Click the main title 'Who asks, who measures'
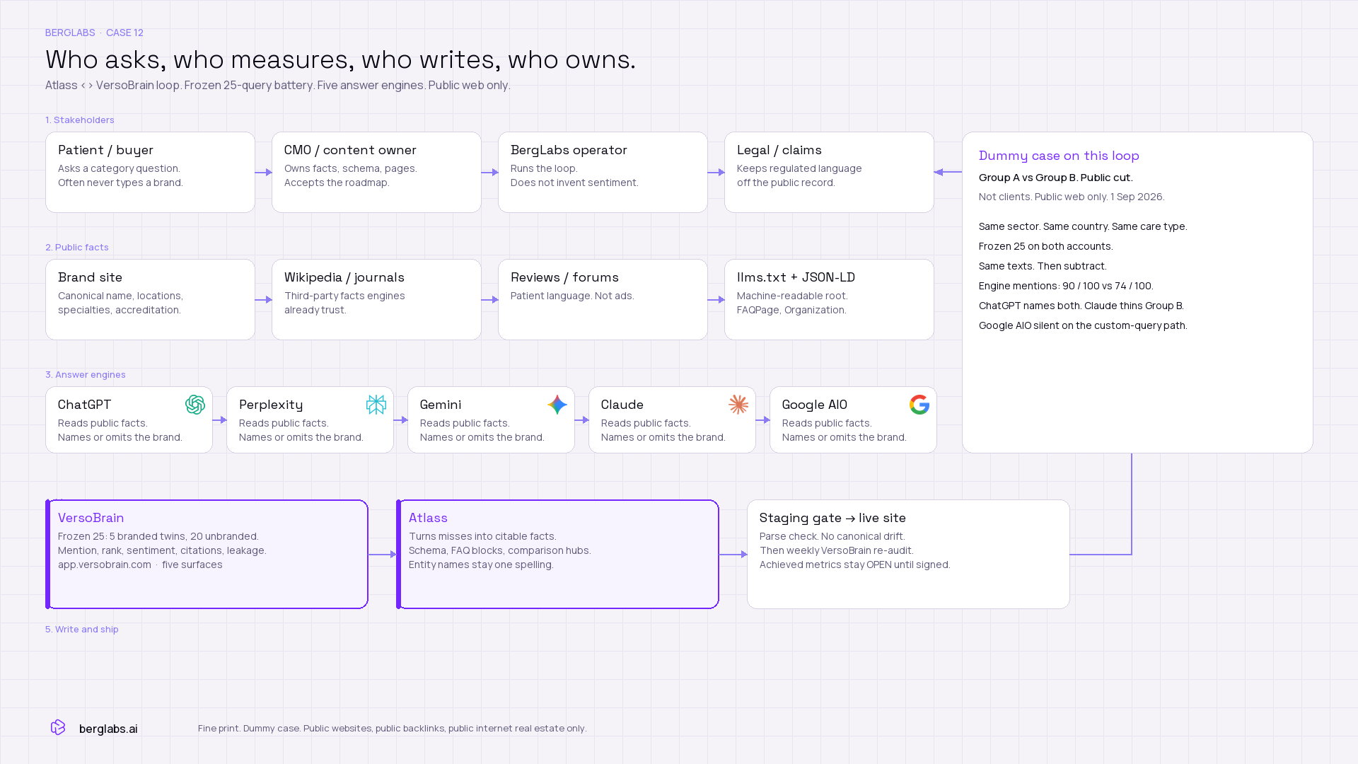The image size is (1358, 764). coord(340,59)
